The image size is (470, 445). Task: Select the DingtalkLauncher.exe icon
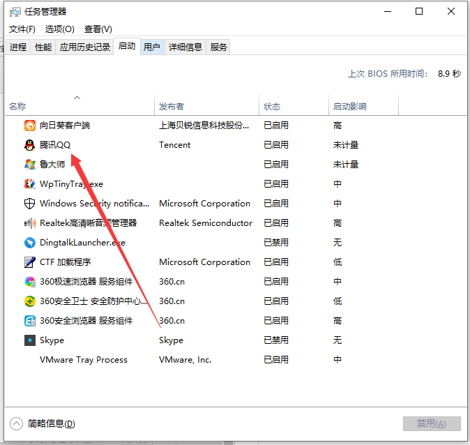point(30,243)
